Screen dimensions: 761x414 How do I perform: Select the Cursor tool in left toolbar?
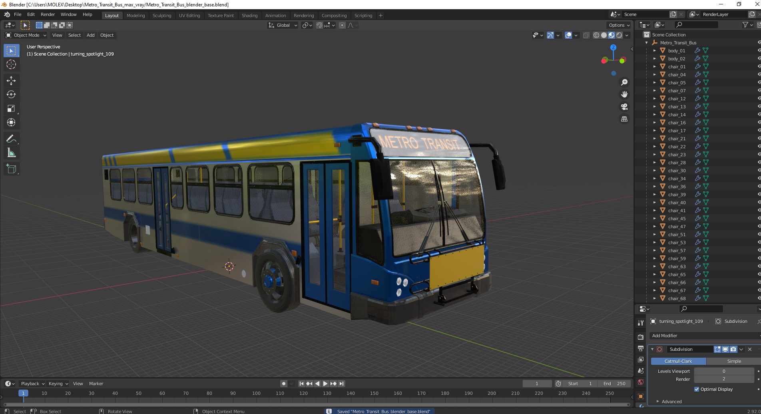(11, 64)
